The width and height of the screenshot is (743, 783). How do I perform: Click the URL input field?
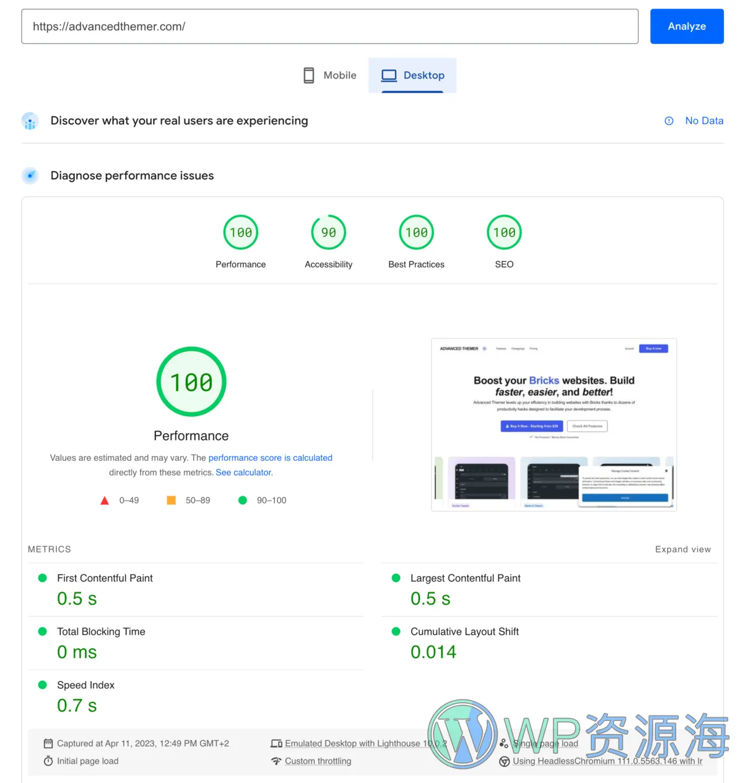(329, 26)
